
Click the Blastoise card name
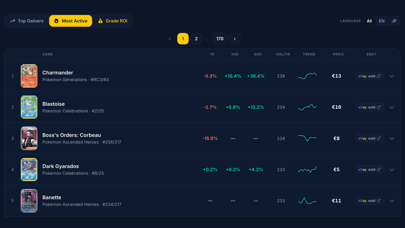53,104
